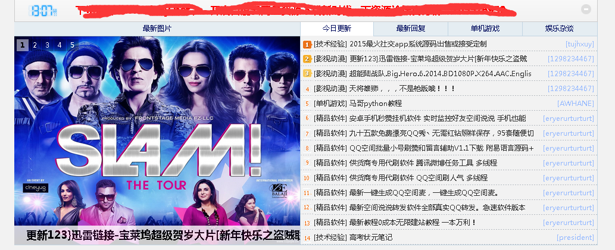The width and height of the screenshot is (615, 250).
Task: Click the orange rank 1 badge
Action: [x=307, y=44]
